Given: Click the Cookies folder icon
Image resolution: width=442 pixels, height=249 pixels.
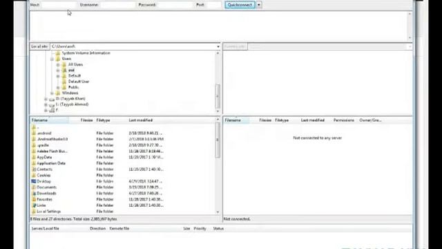Looking at the screenshot, I should point(34,176).
